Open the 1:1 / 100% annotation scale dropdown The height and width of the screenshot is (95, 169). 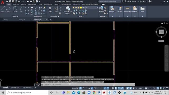[140, 88]
